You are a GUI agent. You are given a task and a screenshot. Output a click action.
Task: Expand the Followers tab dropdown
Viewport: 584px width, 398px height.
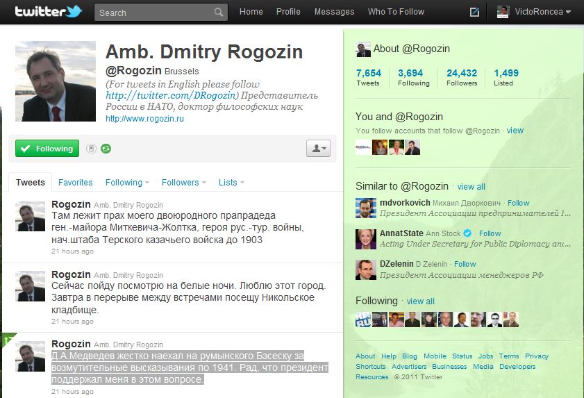184,183
